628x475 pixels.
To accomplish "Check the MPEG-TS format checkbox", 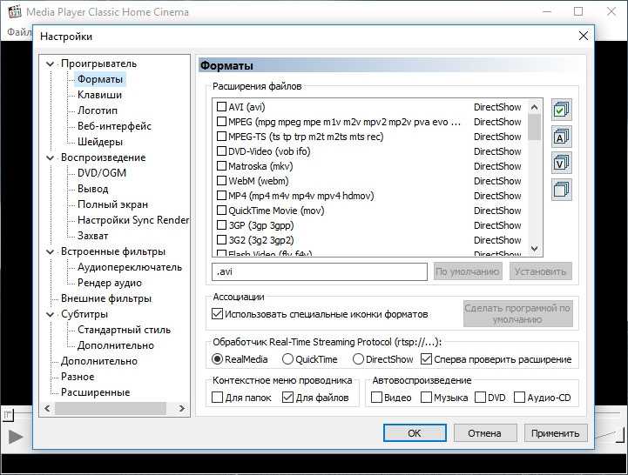I will pyautogui.click(x=221, y=136).
